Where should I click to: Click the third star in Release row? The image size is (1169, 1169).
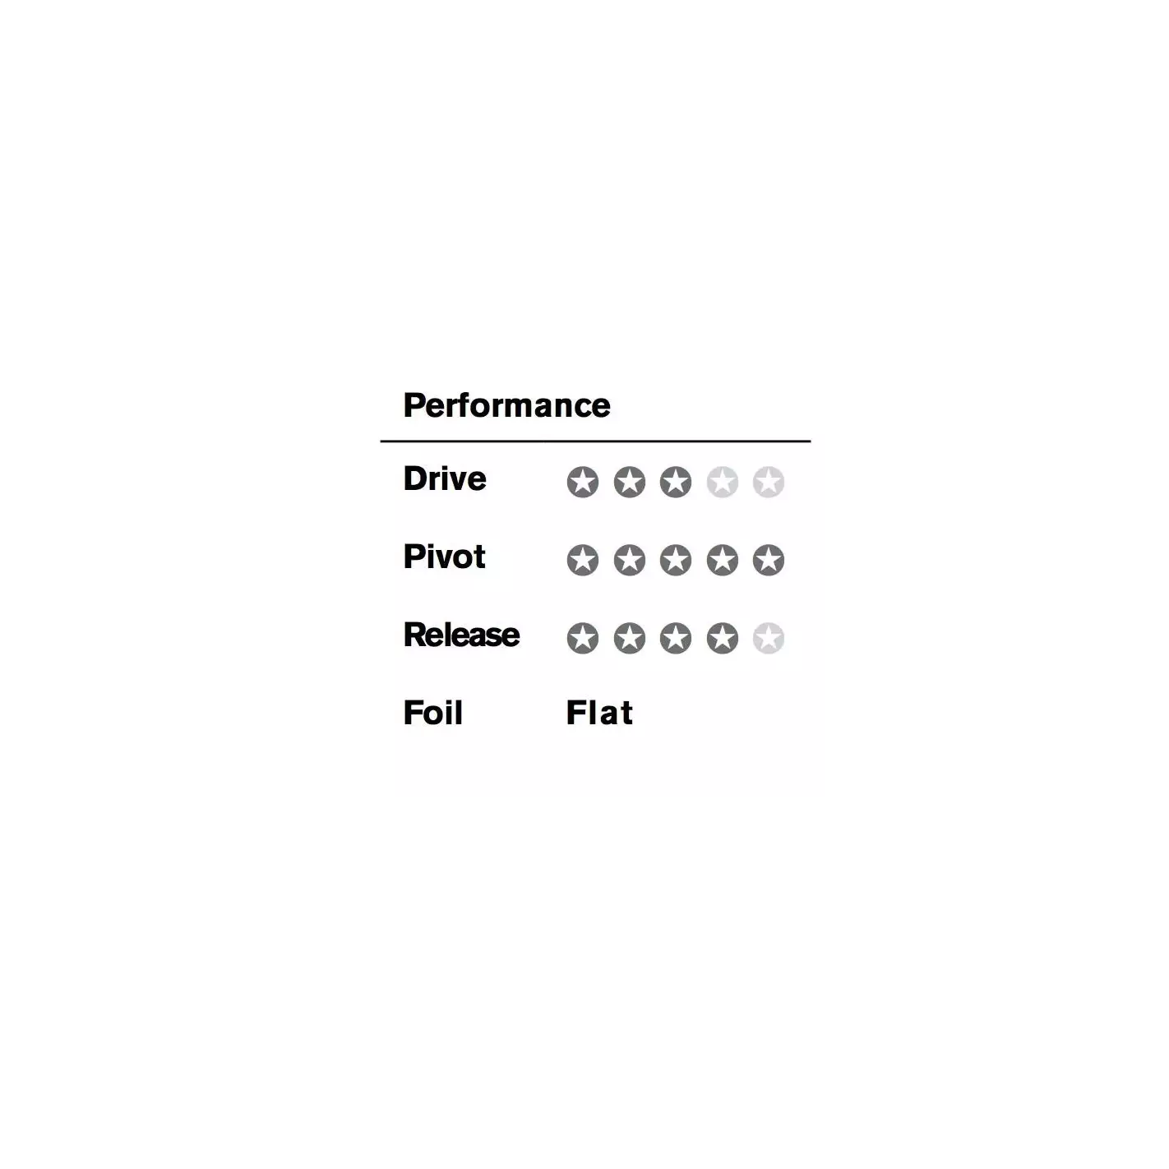676,638
